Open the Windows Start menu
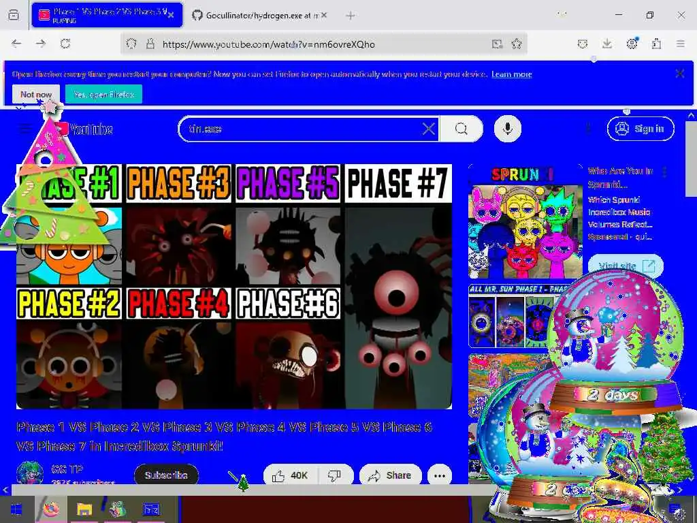The image size is (697, 523). pyautogui.click(x=17, y=509)
